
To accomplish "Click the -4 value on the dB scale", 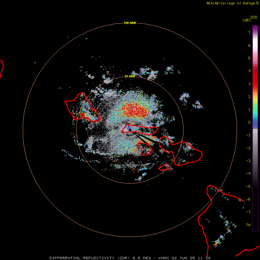I will pos(248,174).
